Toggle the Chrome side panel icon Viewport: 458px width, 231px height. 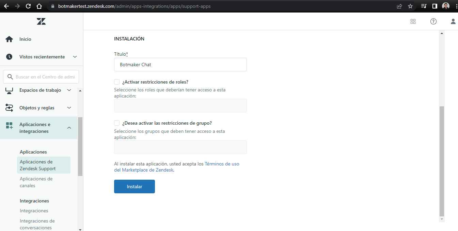pyautogui.click(x=435, y=6)
